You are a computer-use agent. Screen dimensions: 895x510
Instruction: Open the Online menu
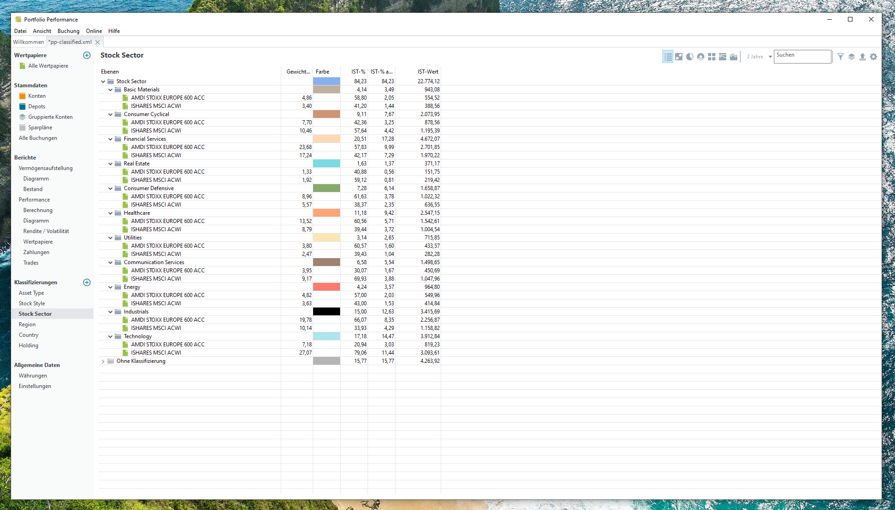[x=94, y=31]
